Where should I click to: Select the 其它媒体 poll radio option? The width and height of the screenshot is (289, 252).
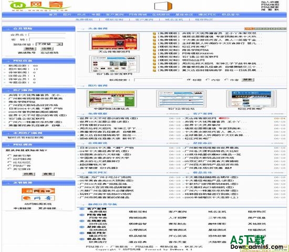(9, 169)
